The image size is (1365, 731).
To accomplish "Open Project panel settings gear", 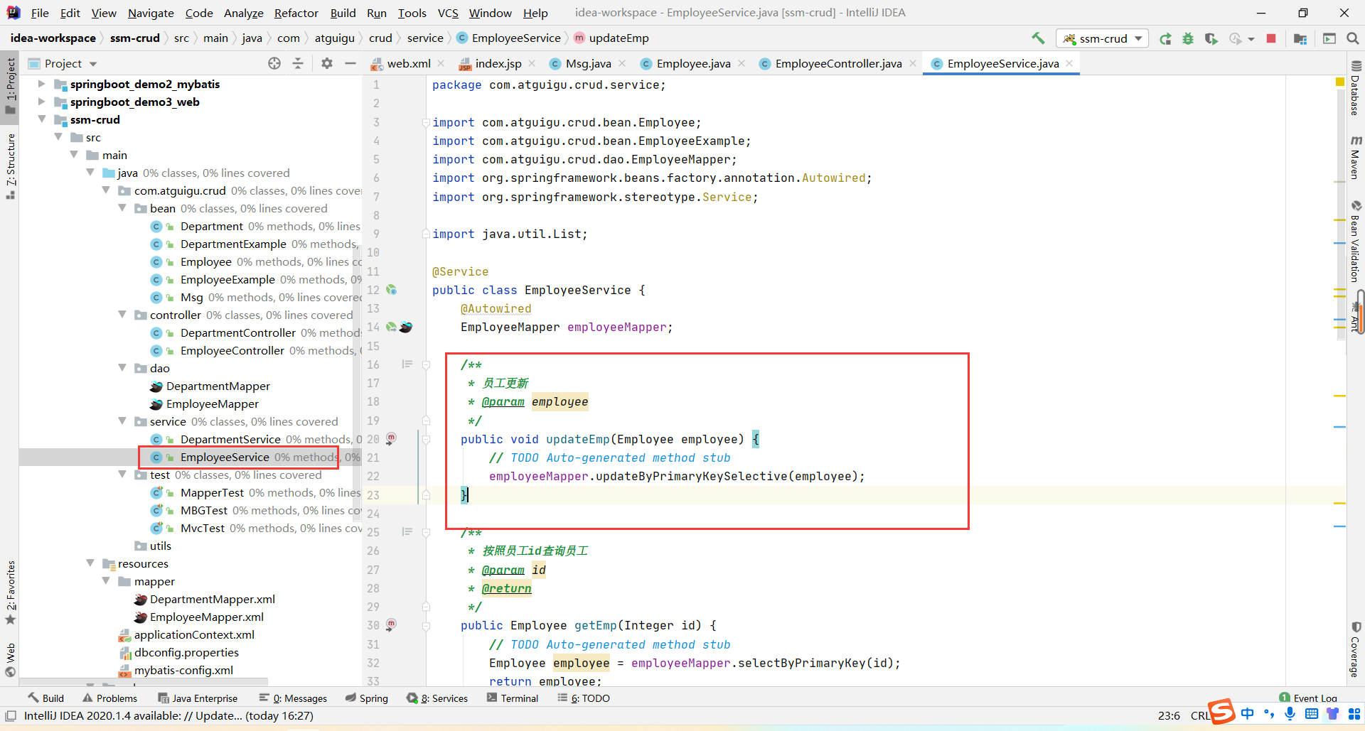I will pyautogui.click(x=327, y=63).
